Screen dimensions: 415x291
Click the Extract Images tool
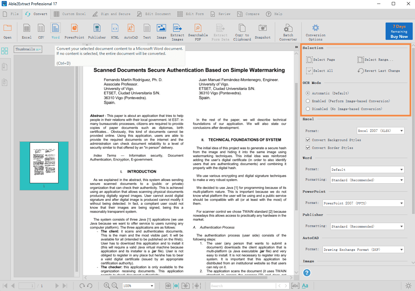pos(177,31)
